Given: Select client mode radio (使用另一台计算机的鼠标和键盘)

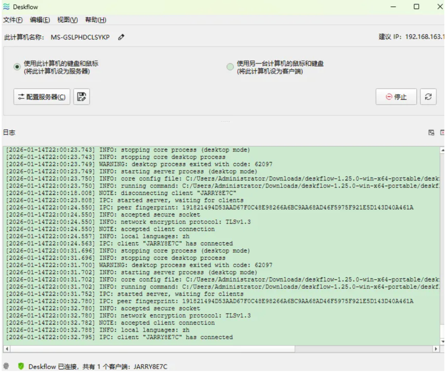Looking at the screenshot, I should click(x=230, y=67).
